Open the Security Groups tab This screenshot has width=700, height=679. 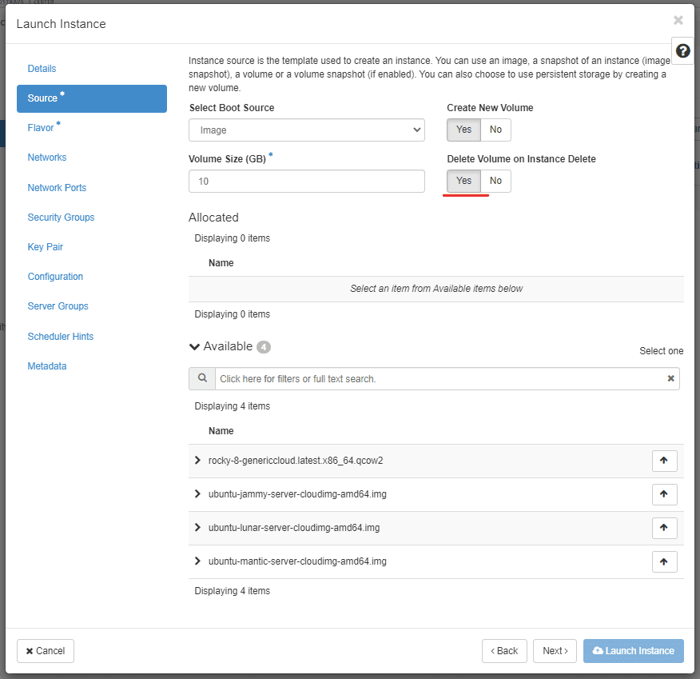click(61, 218)
